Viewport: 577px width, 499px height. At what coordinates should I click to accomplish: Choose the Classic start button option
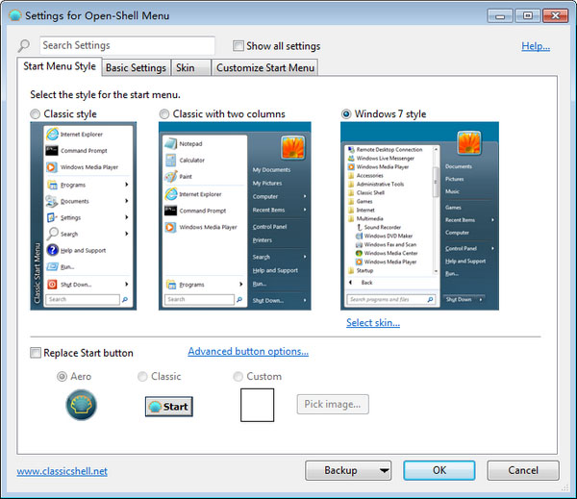(142, 377)
